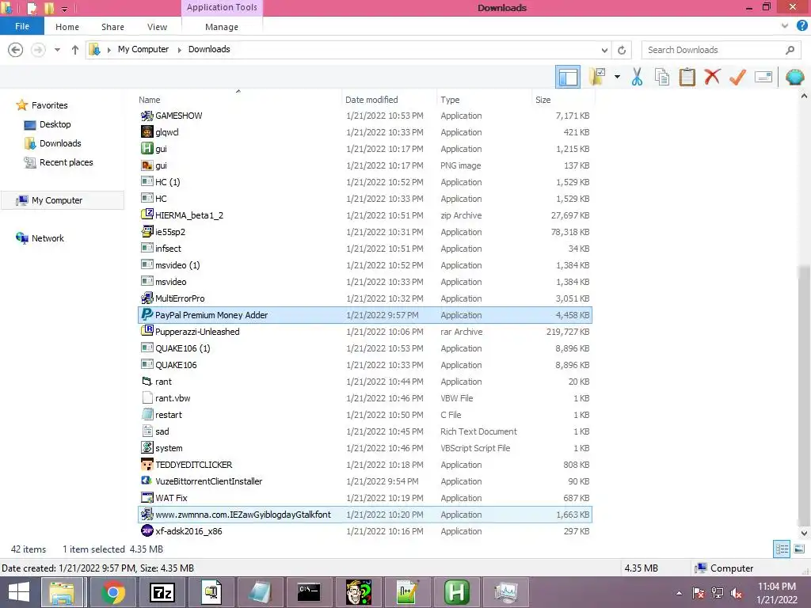Click the Help question mark icon
This screenshot has width=811, height=608.
[x=801, y=26]
